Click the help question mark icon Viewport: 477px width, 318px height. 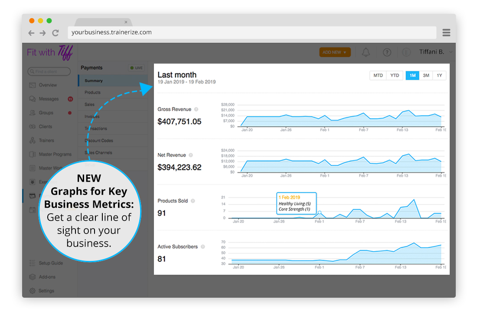tap(387, 52)
